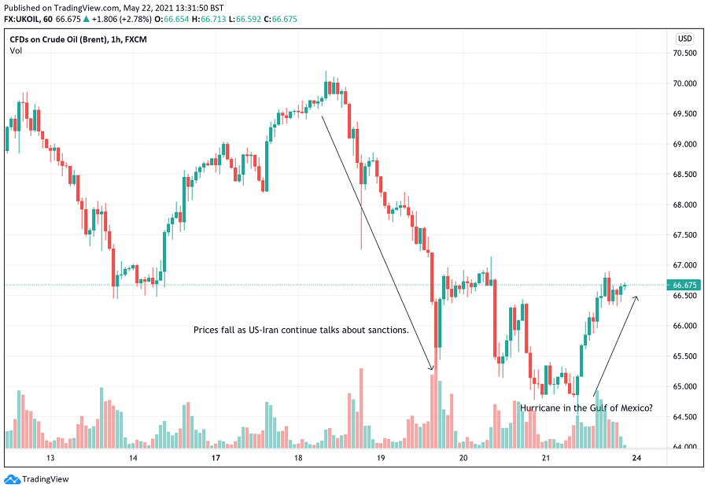The height and width of the screenshot is (491, 708).
Task: Click the 64.000 price axis label
Action: [684, 447]
